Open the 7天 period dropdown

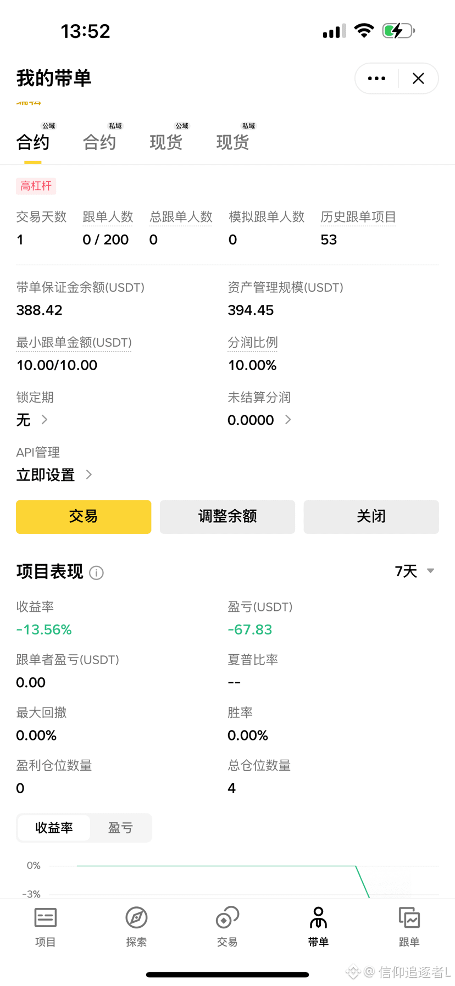tap(414, 571)
